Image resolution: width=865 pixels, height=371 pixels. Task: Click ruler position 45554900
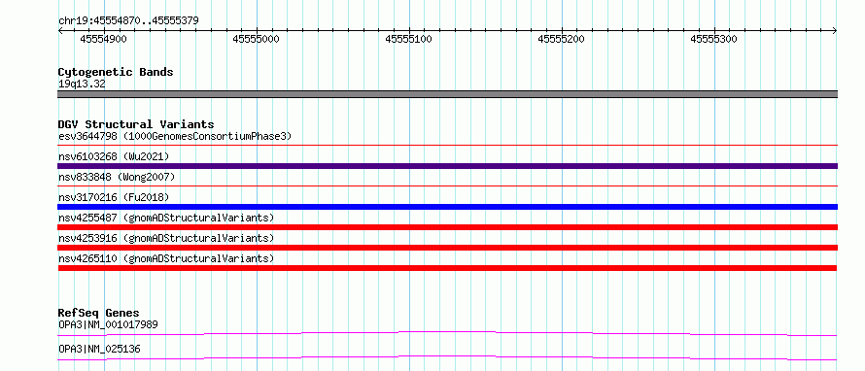coord(103,39)
